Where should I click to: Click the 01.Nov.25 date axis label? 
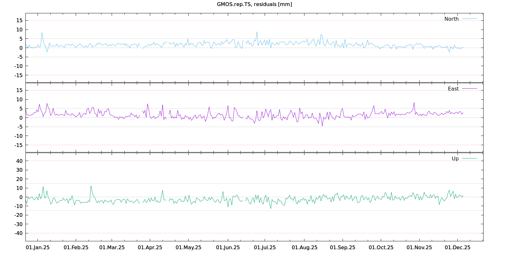pos(419,248)
